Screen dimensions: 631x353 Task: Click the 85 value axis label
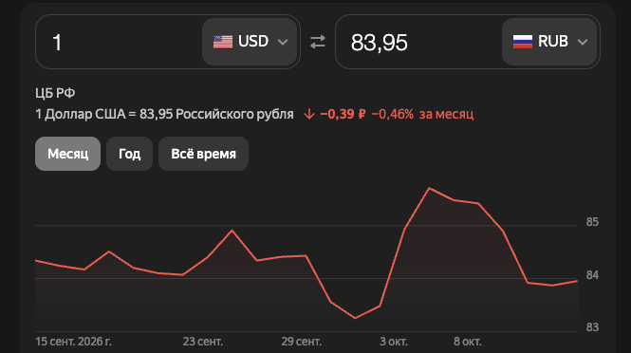592,222
